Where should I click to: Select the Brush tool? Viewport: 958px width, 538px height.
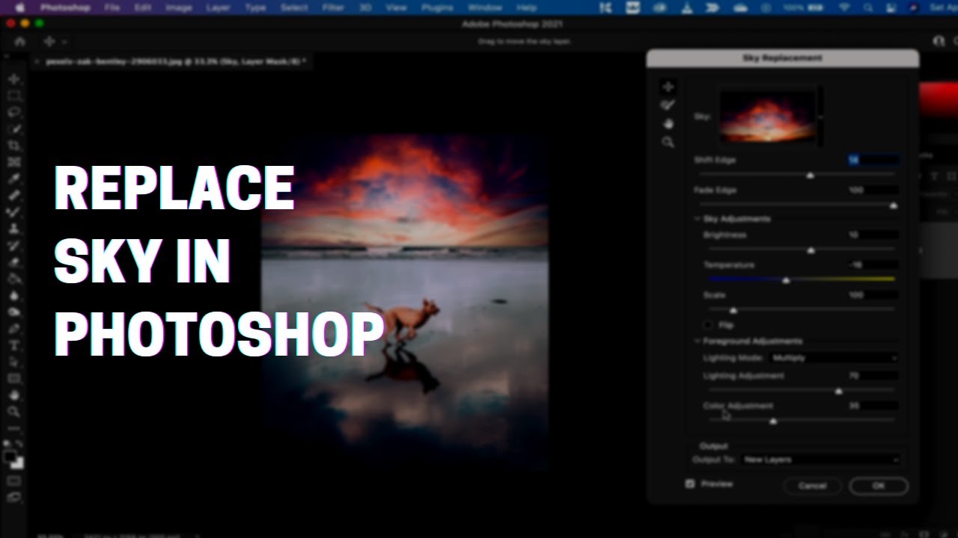click(14, 212)
